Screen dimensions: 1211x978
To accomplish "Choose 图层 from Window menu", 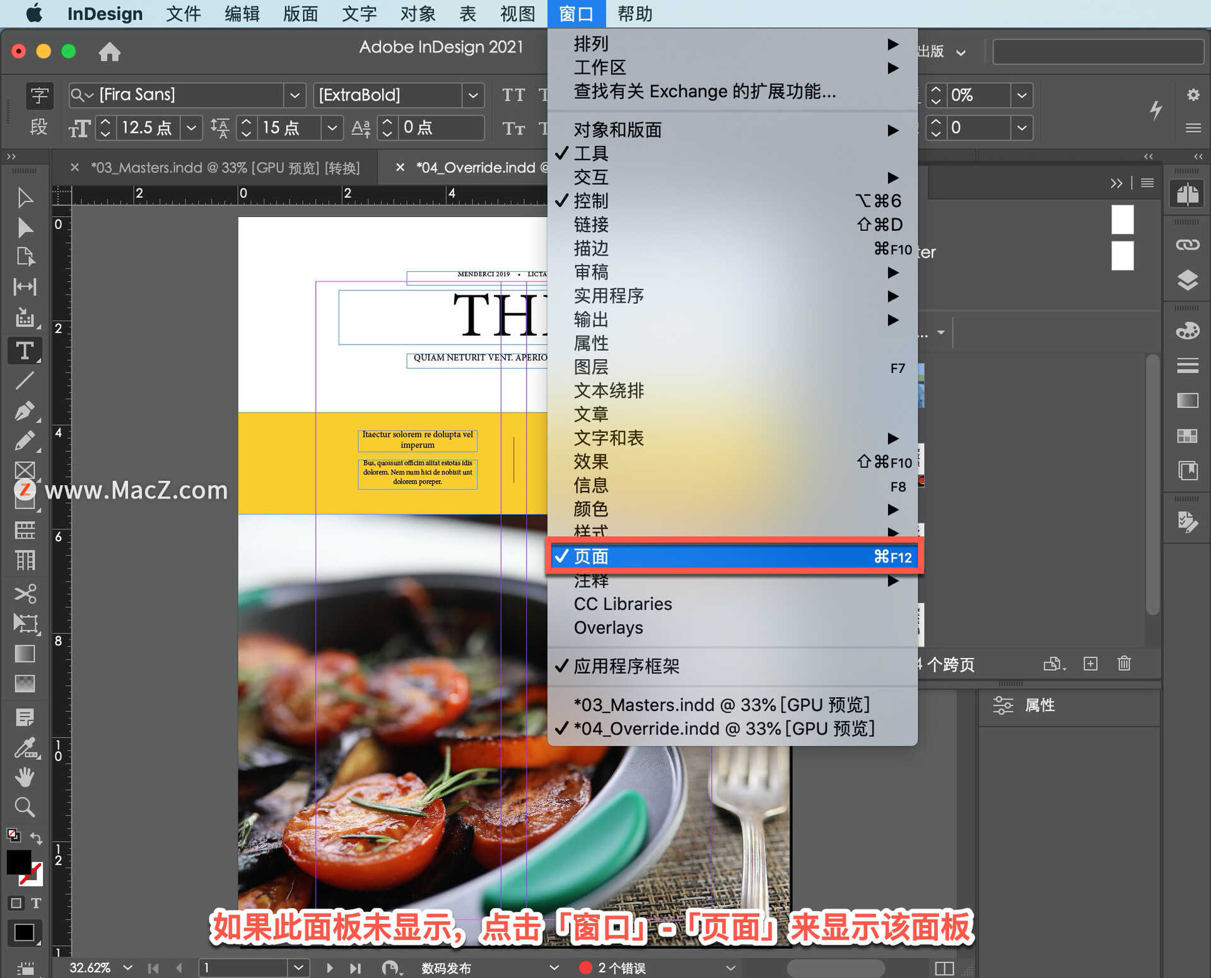I will click(732, 367).
